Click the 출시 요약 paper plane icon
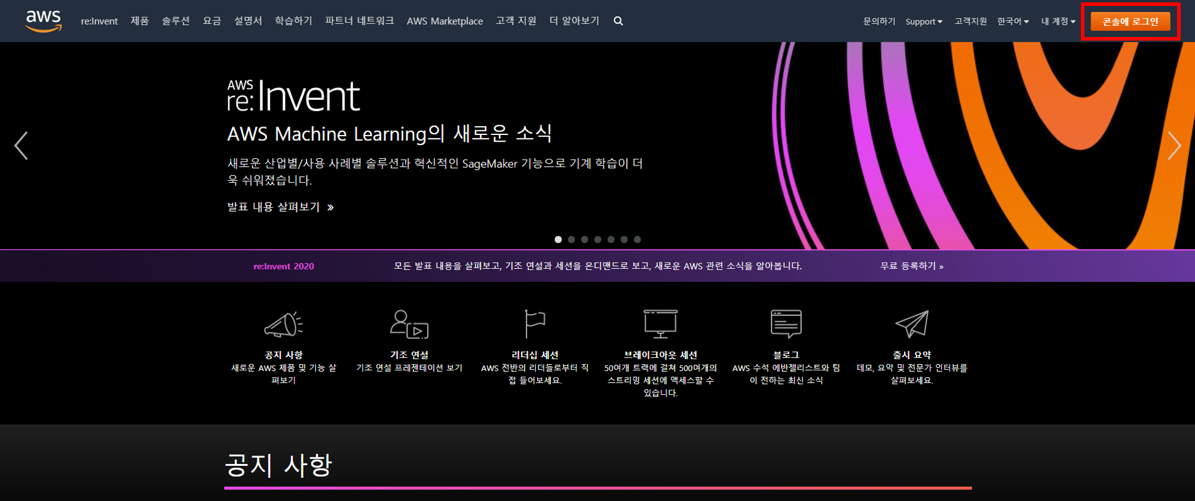This screenshot has height=501, width=1195. (912, 324)
